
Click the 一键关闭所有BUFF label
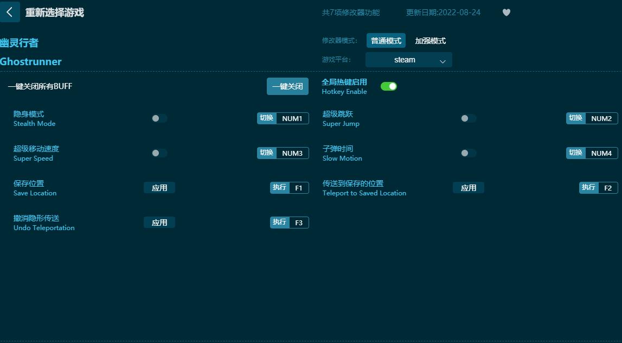(40, 86)
